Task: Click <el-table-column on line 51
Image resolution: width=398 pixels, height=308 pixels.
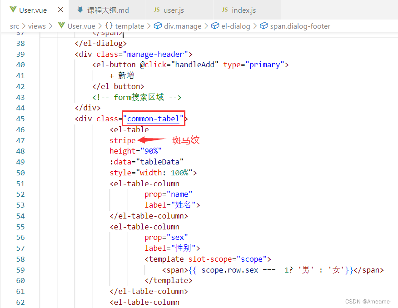Action: pyautogui.click(x=144, y=184)
